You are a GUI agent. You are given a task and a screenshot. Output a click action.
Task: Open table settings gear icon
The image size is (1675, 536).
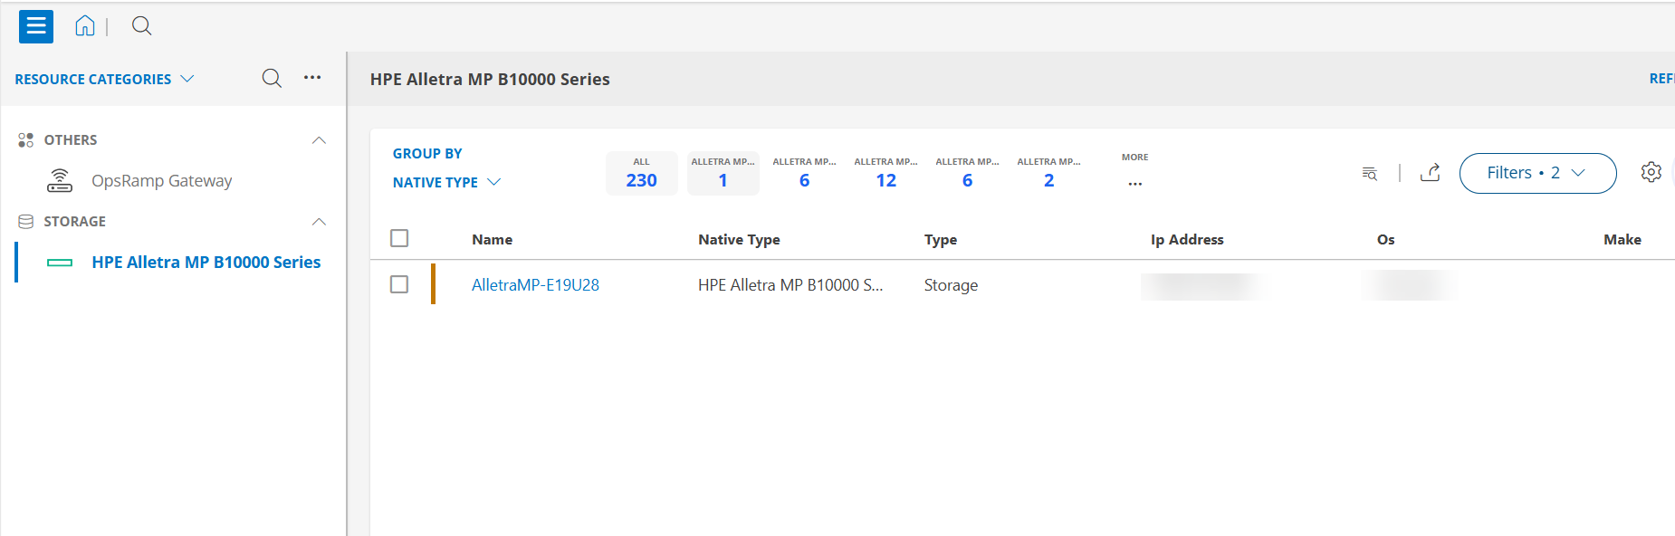(1651, 172)
